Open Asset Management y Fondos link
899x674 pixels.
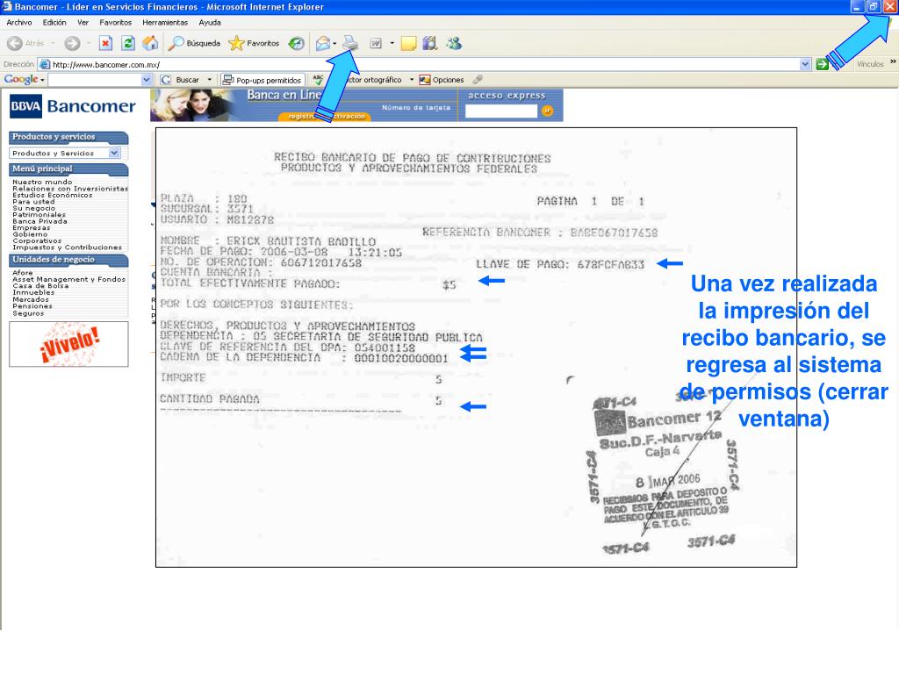point(68,279)
